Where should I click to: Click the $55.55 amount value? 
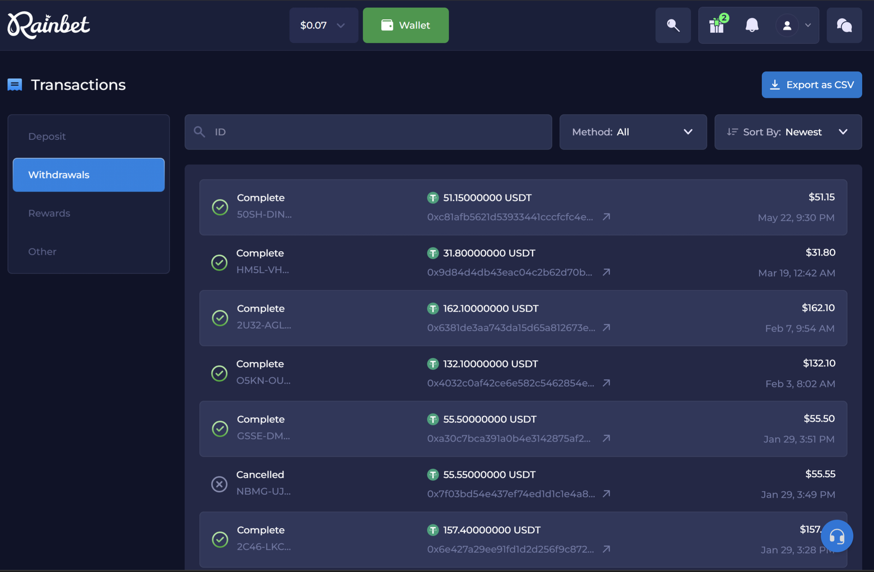[x=820, y=474]
